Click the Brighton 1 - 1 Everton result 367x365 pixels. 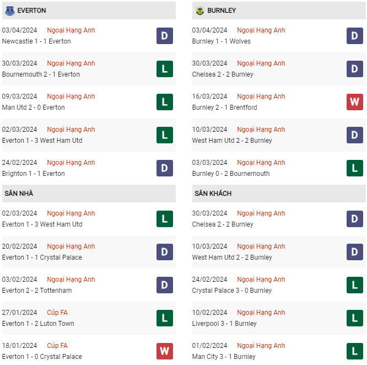point(33,174)
